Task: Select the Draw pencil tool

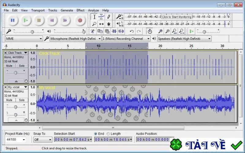Action: point(109,17)
